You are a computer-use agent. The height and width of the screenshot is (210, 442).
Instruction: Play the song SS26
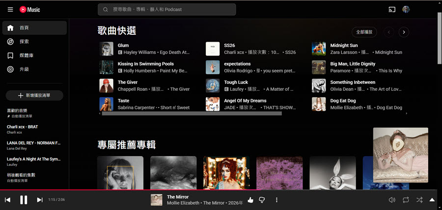(229, 45)
